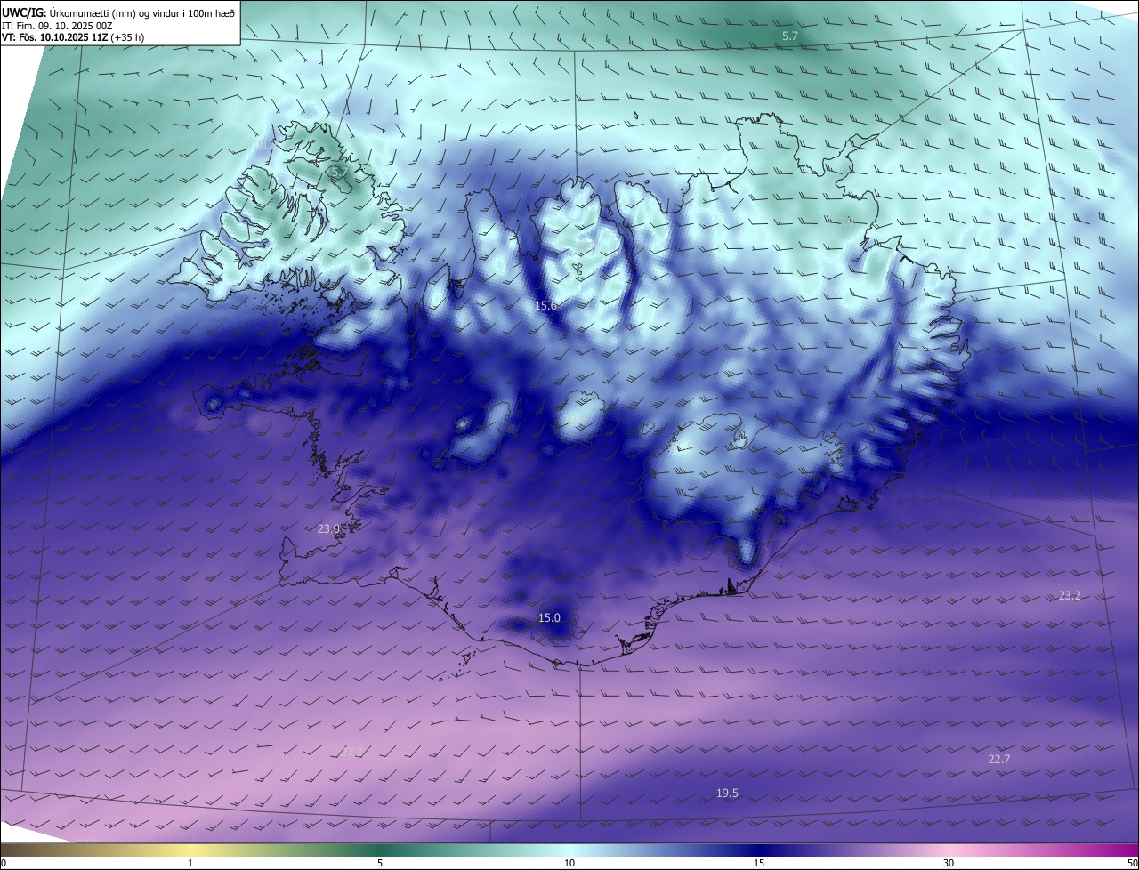Image resolution: width=1139 pixels, height=870 pixels.
Task: Click the 'UWC/IG: Úrkomumætti (mm)' title line
Action: [117, 12]
